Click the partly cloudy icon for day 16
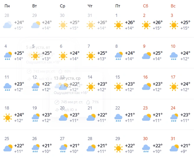This screenshot has height=158, width=194. pyautogui.click(x=146, y=87)
